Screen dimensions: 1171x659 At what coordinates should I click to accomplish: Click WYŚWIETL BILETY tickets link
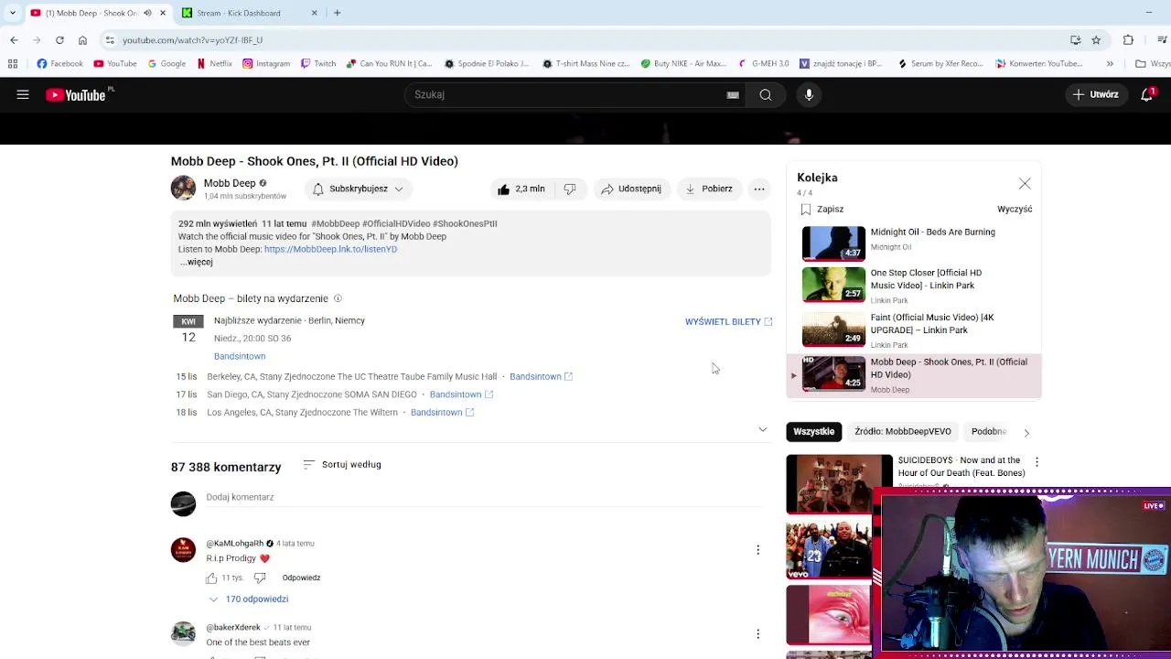click(x=728, y=322)
